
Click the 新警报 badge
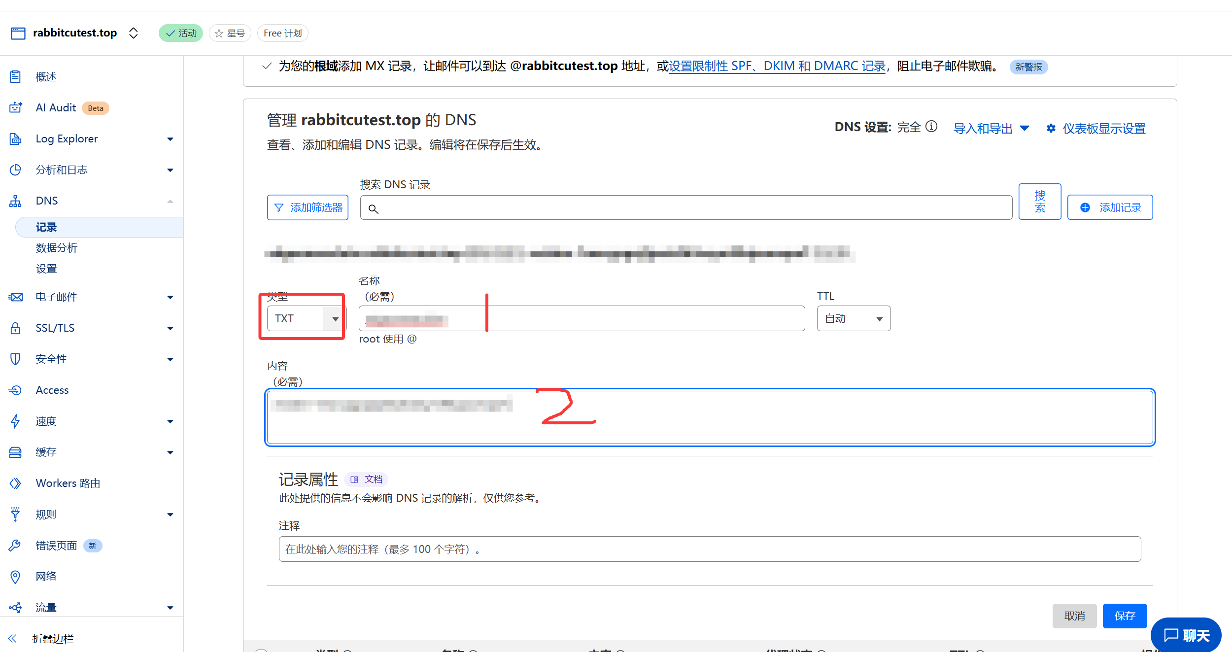(x=1028, y=67)
